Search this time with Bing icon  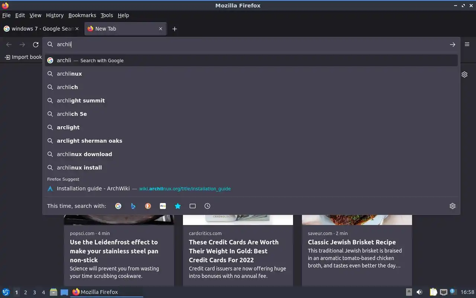(133, 206)
